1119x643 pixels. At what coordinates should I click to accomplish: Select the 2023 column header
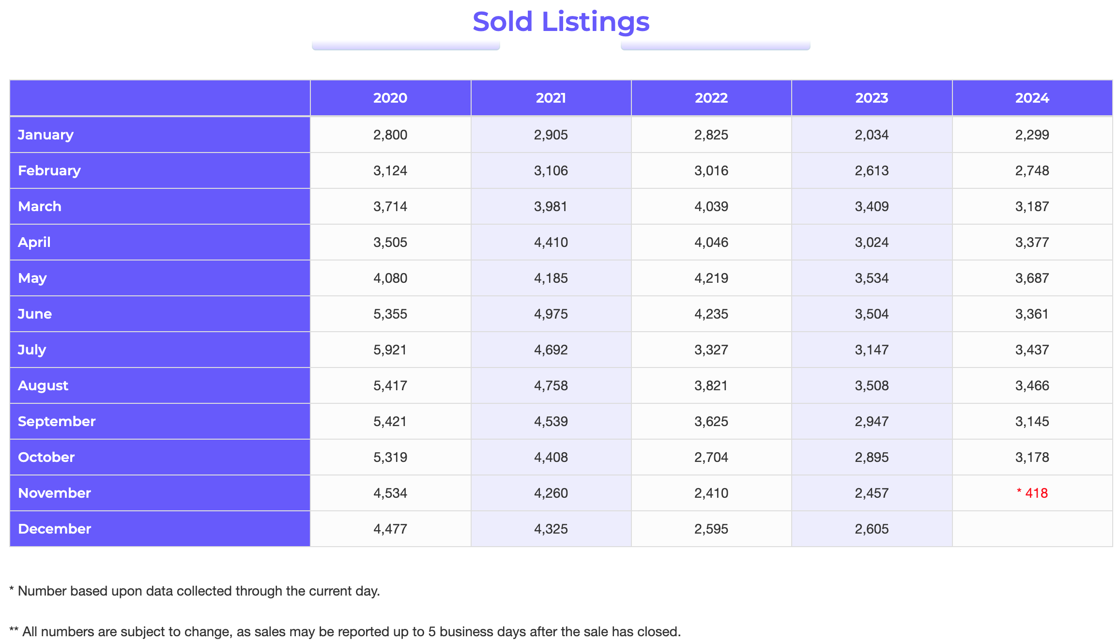pyautogui.click(x=872, y=98)
